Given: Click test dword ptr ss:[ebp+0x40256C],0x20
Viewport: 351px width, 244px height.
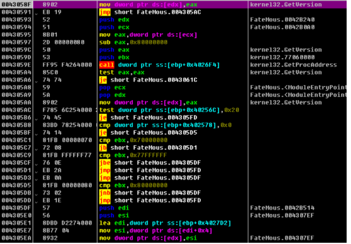Looking at the screenshot, I should click(169, 110).
